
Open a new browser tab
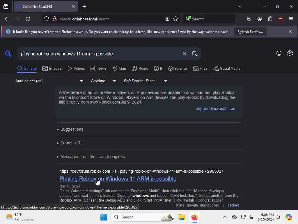pos(84,7)
